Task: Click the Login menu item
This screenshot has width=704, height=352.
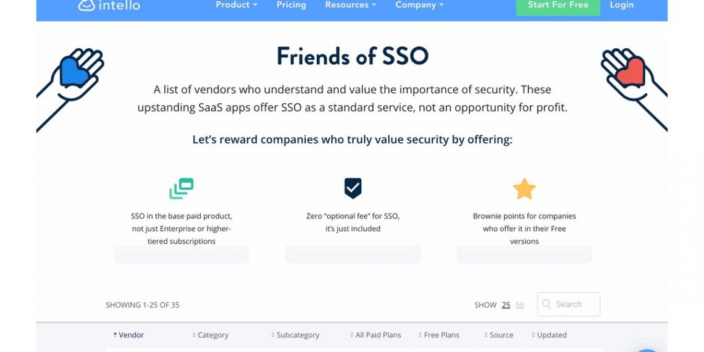Action: [621, 5]
